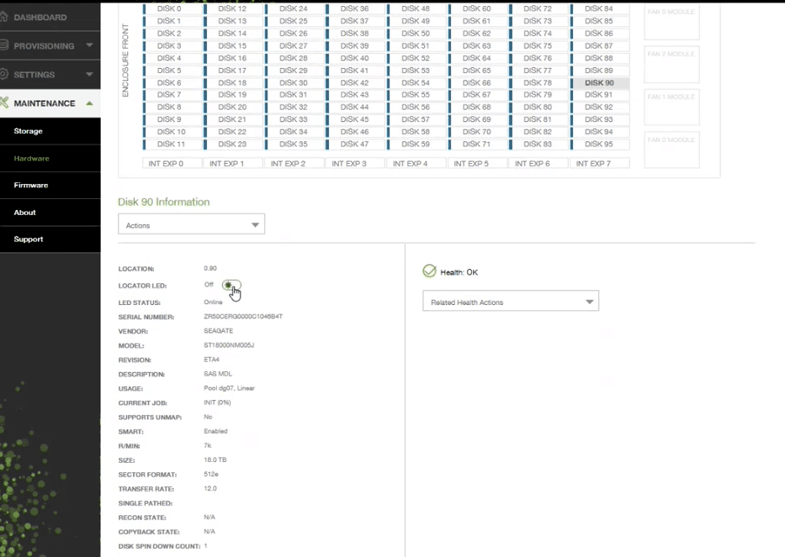This screenshot has height=557, width=785.
Task: Select INT EXP 1 module
Action: point(233,164)
